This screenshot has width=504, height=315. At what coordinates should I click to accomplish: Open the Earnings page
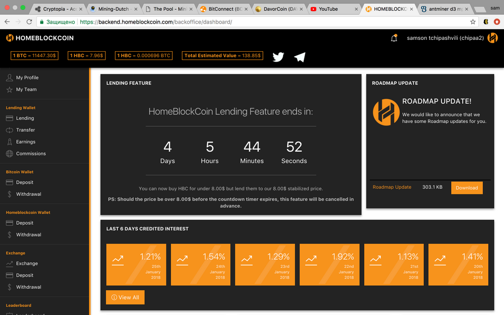point(26,142)
